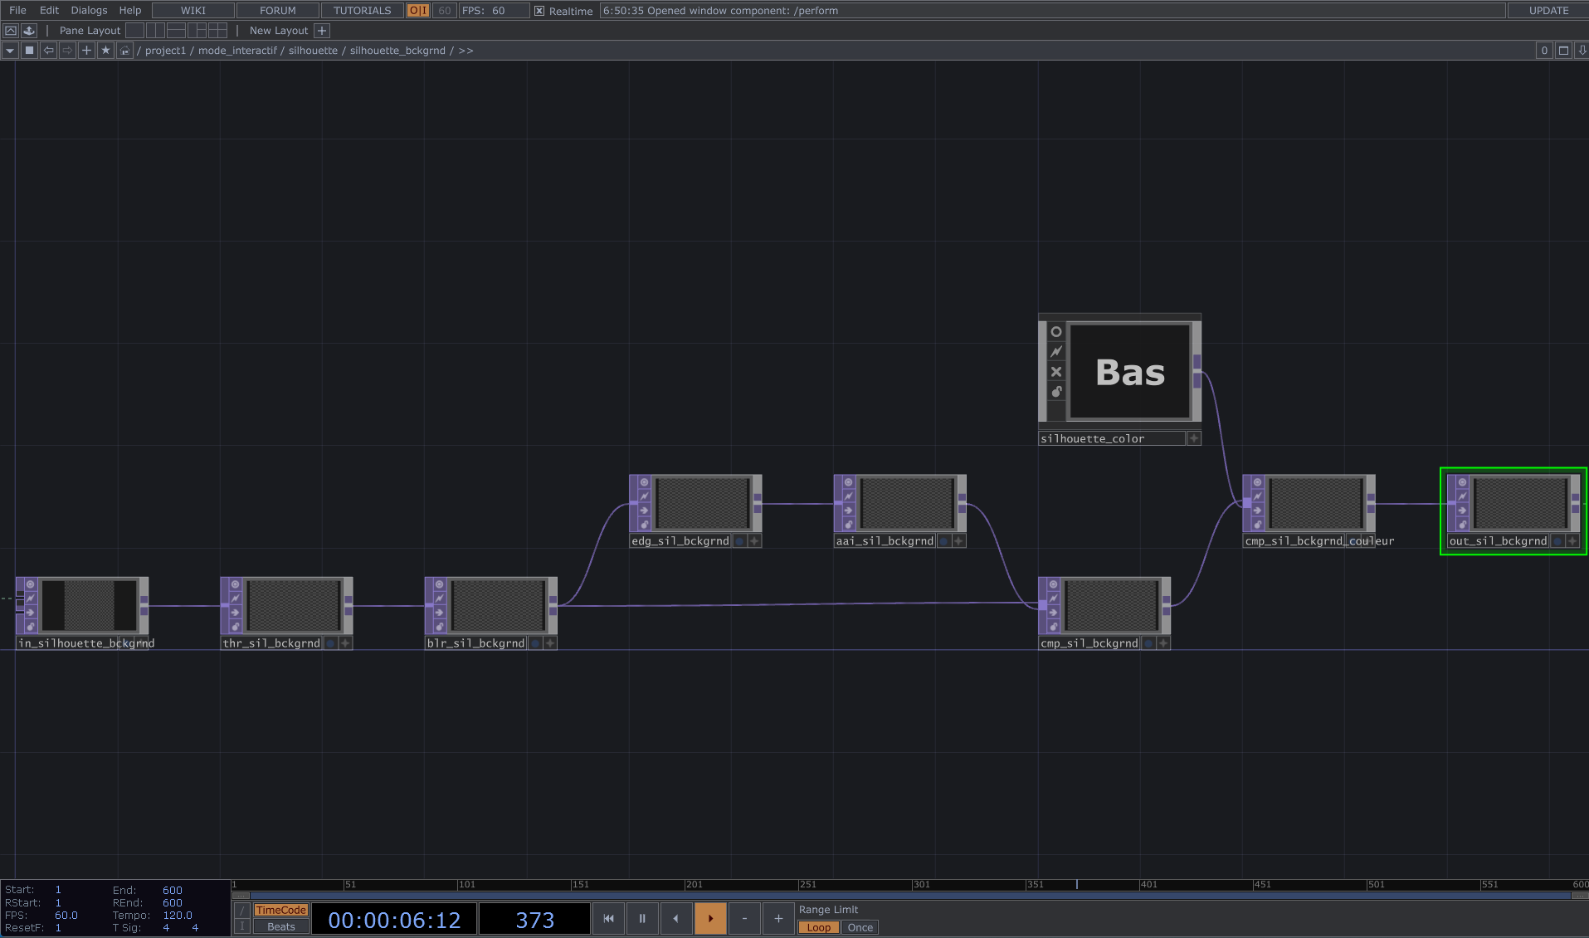
Task: Select the two-column pane layout preset
Action: pos(156,30)
